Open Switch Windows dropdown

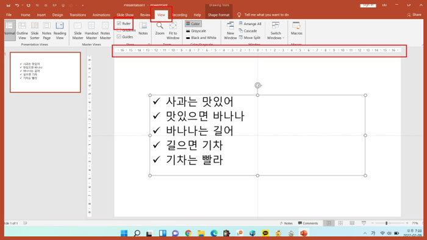point(276,30)
